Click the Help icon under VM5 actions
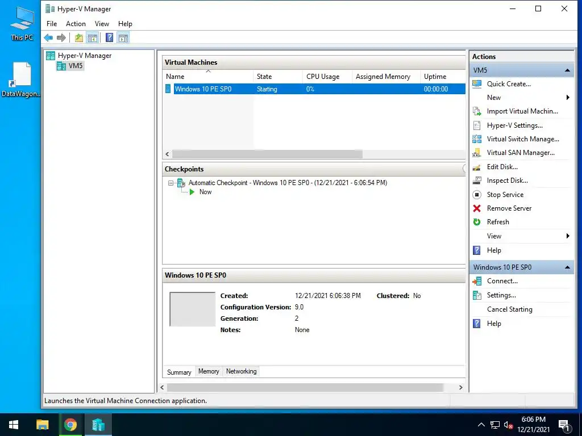Screen dimensions: 582x436 coord(477,250)
